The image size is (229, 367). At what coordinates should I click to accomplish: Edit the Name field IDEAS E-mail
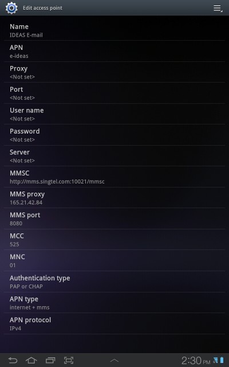point(114,30)
